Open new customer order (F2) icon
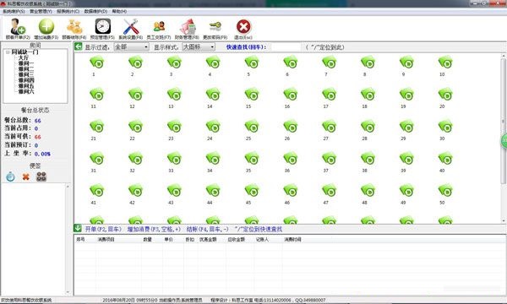 pos(18,27)
